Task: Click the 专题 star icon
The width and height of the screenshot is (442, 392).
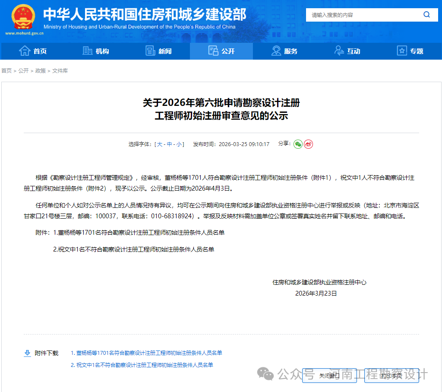Action: click(x=402, y=51)
